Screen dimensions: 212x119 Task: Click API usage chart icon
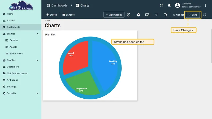4,80
